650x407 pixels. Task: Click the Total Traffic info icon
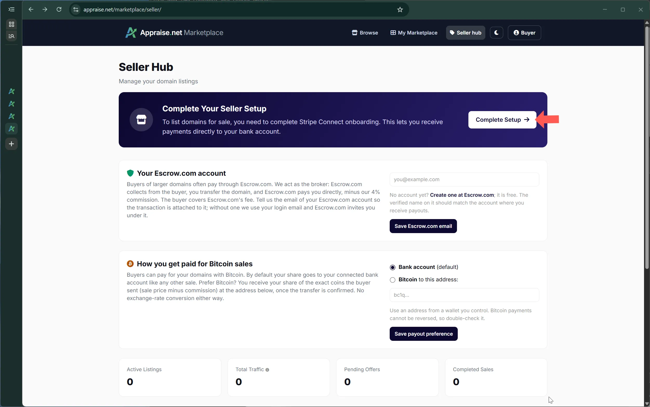(x=267, y=370)
